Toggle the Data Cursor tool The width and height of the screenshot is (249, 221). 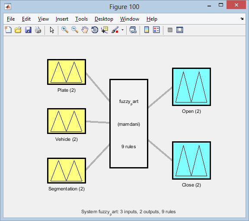pos(105,30)
